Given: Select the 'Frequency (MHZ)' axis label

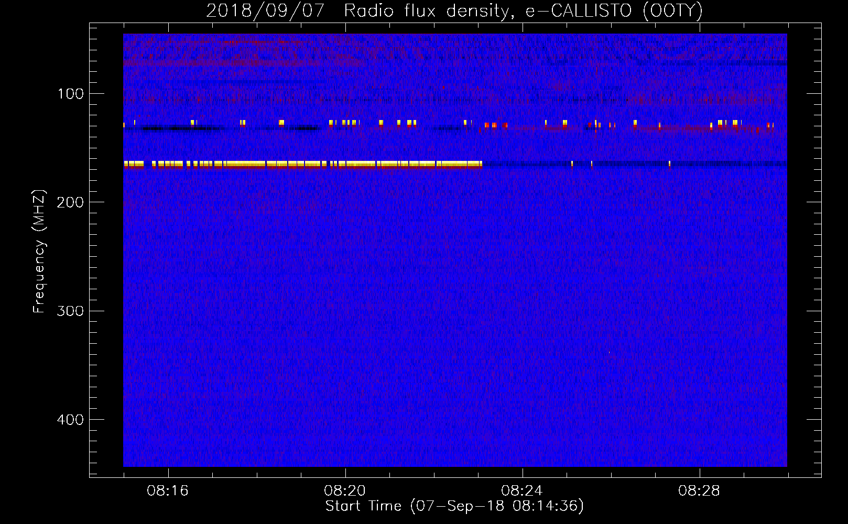Looking at the screenshot, I should click(39, 252).
